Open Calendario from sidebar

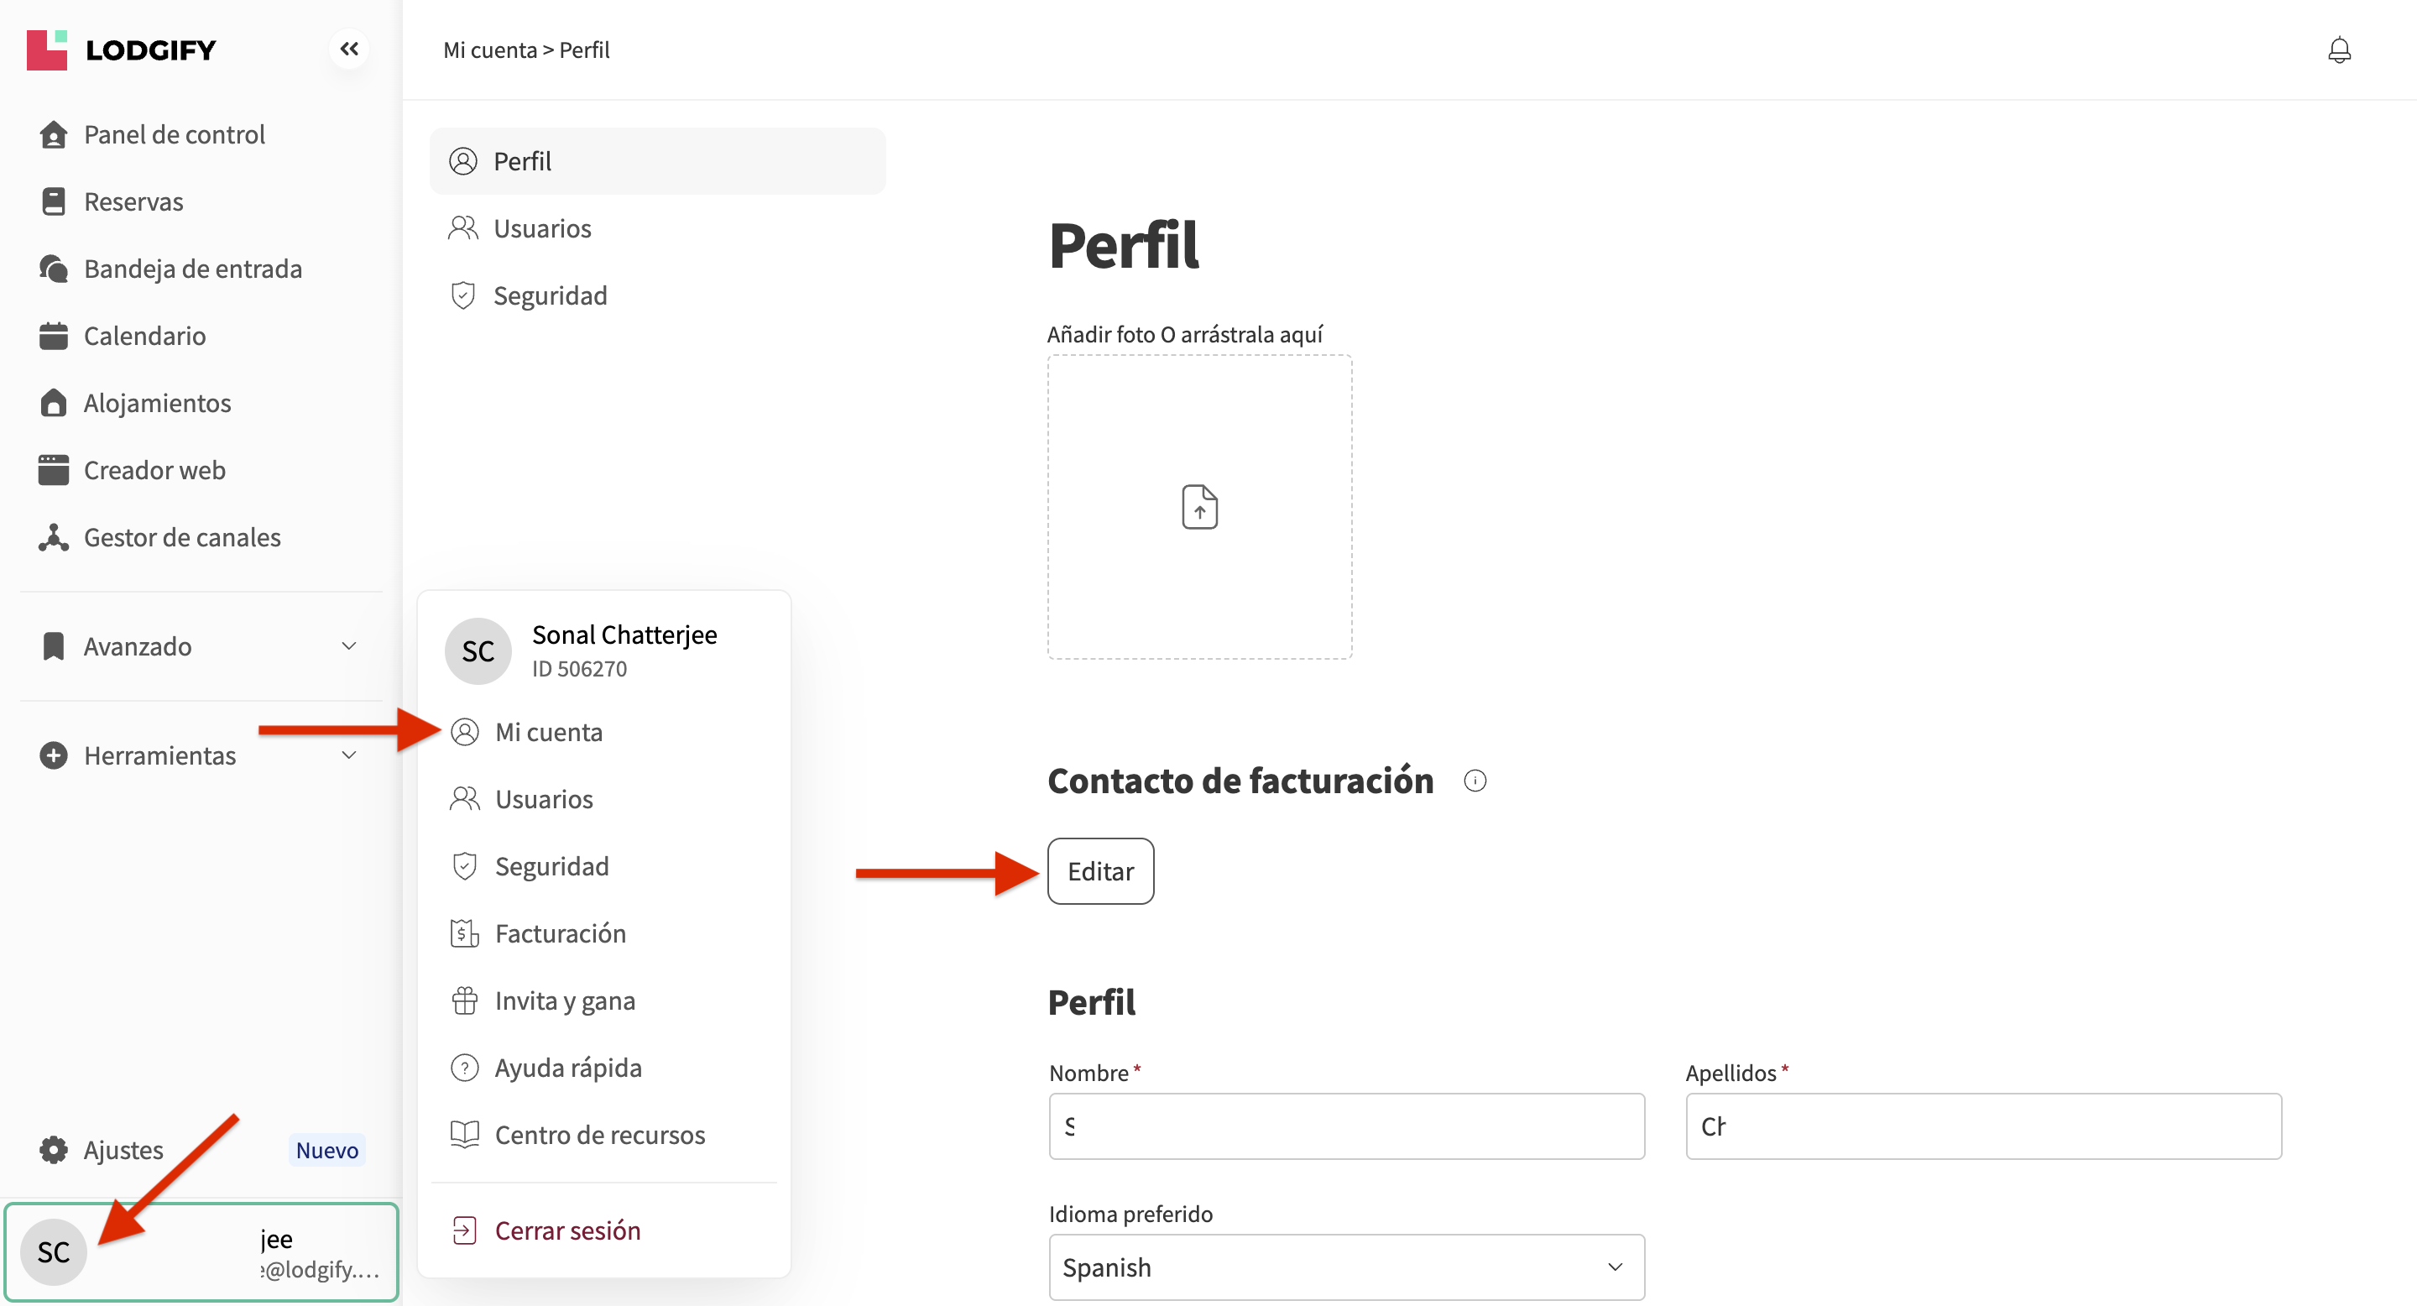[x=144, y=336]
